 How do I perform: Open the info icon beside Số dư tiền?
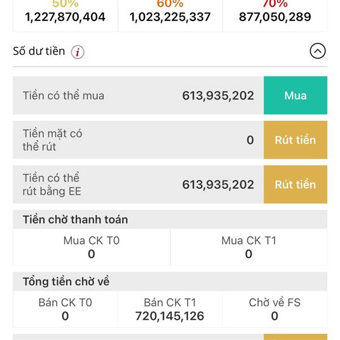pyautogui.click(x=78, y=52)
